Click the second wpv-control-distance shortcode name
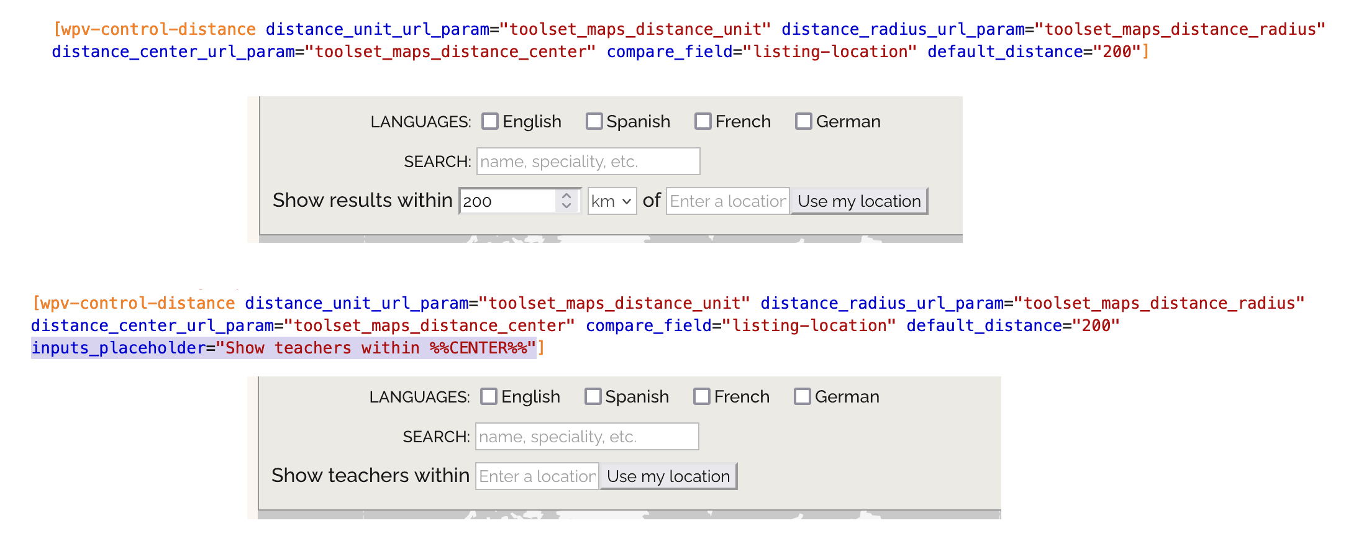The width and height of the screenshot is (1346, 546). point(138,303)
